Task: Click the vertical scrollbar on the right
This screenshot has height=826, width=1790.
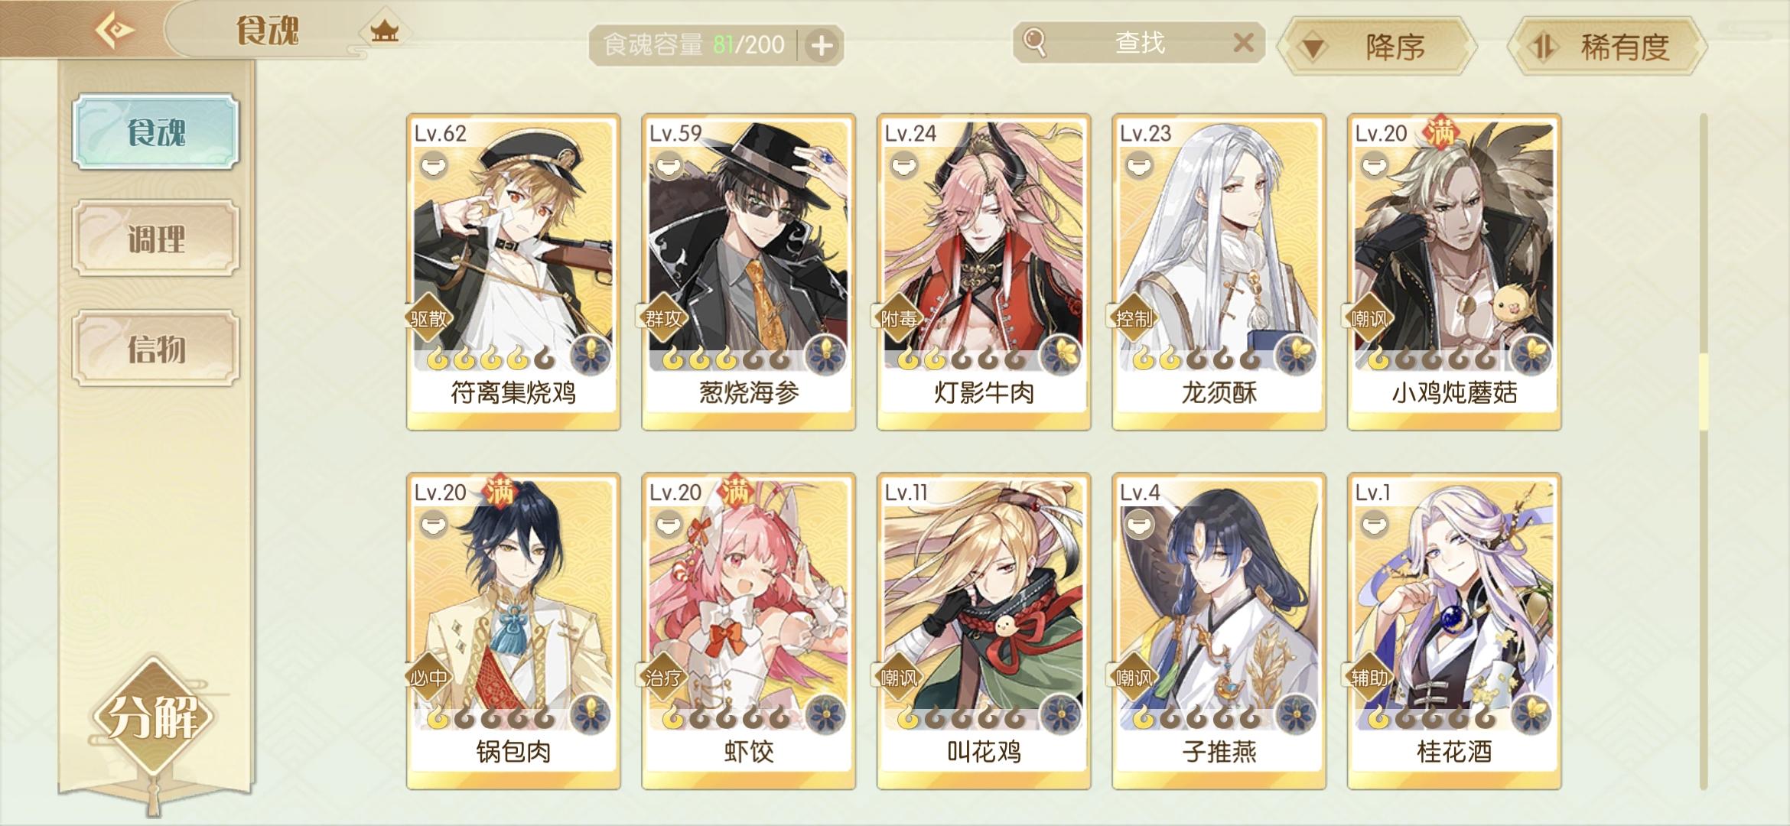Action: click(1704, 451)
